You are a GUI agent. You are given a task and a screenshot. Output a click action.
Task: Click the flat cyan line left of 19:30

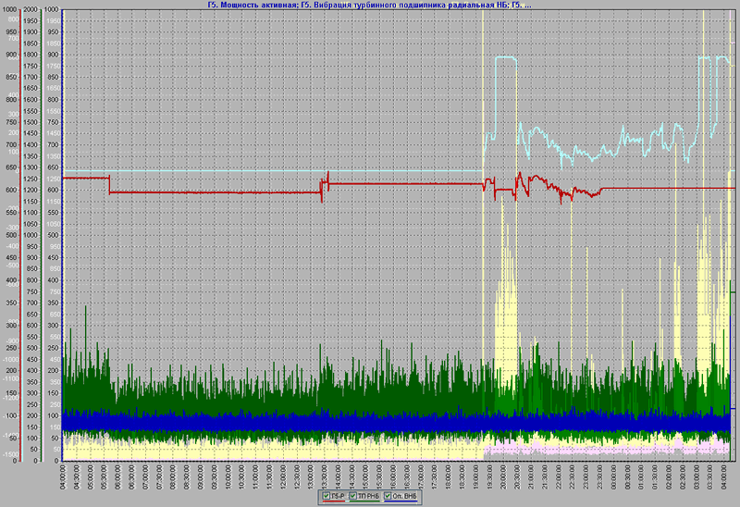pos(277,170)
